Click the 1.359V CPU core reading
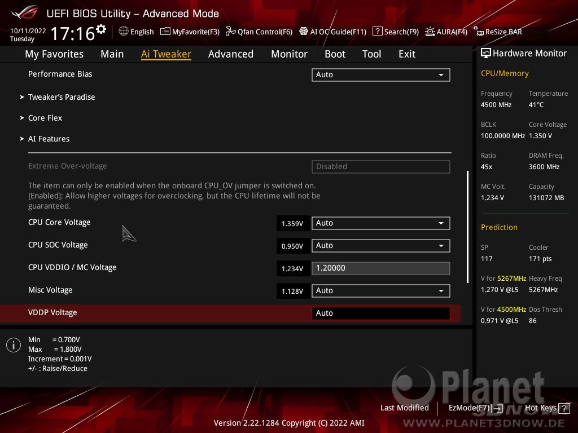 tap(293, 223)
